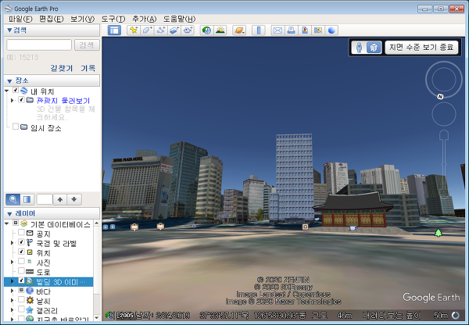Select the Add Path tool
This screenshot has width=469, height=325.
pyautogui.click(x=161, y=30)
